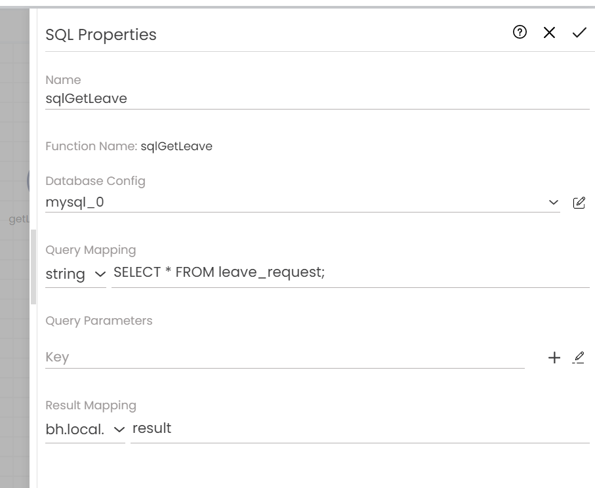The image size is (595, 488).
Task: Close the SQL Properties panel with X
Action: point(549,33)
